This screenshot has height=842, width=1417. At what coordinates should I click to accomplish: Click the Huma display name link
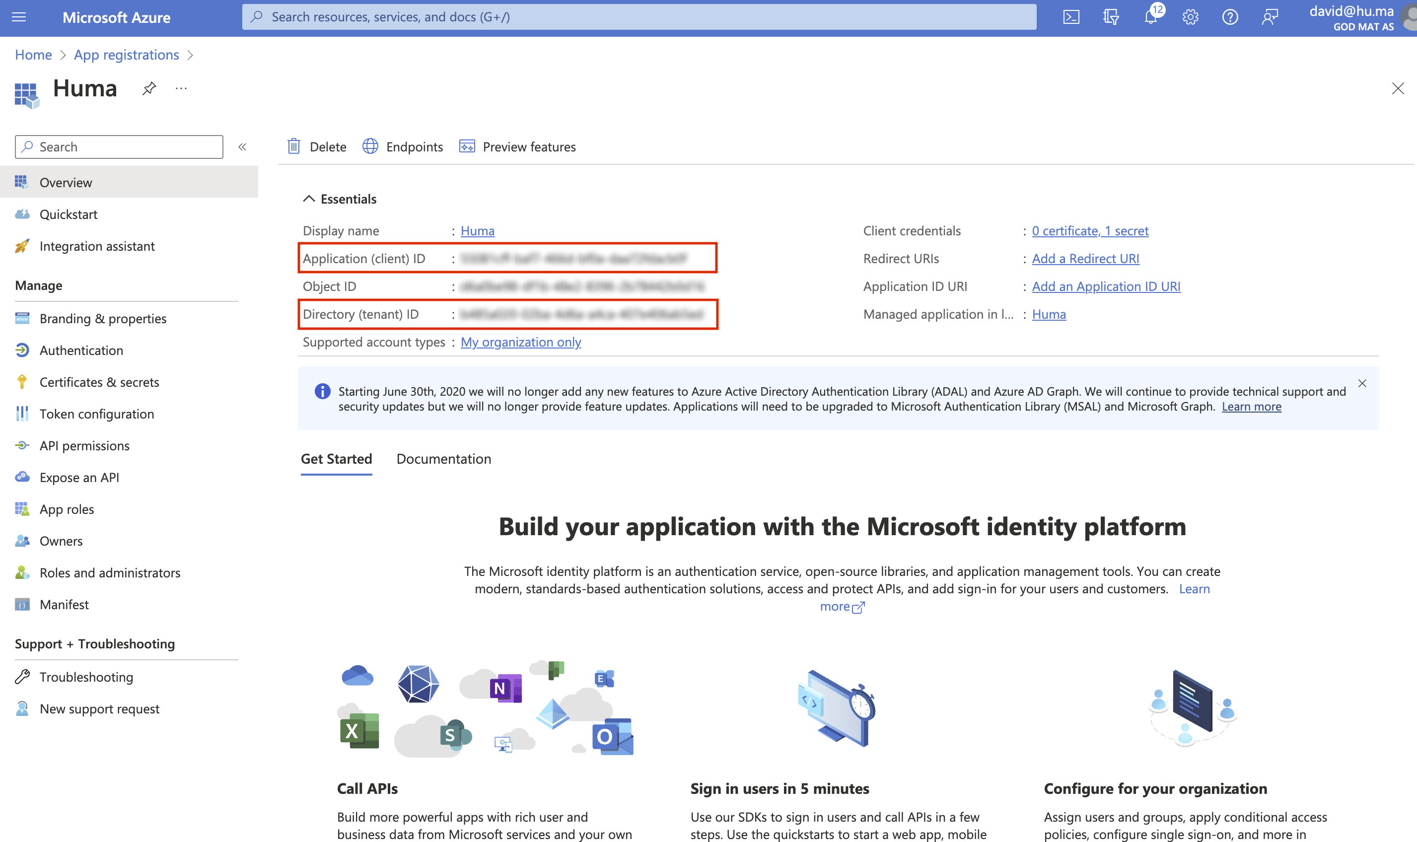(477, 230)
